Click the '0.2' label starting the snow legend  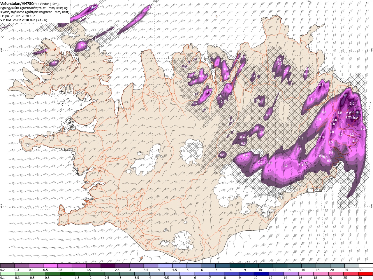pyautogui.click(x=3, y=270)
